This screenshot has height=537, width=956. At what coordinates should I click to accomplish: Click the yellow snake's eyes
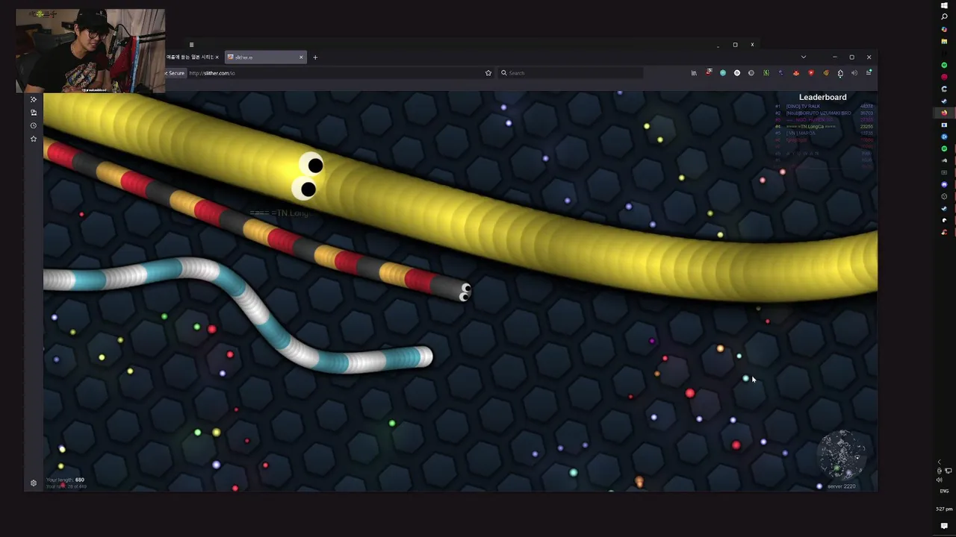(x=308, y=178)
